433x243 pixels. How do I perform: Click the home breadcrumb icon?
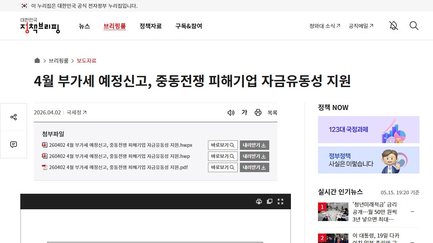pyautogui.click(x=37, y=60)
